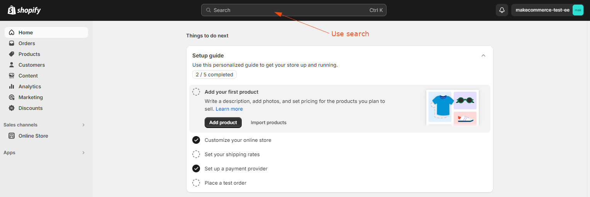Screen dimensions: 590x197
Task: Mark 'Add your first product' step complete
Action: point(196,92)
